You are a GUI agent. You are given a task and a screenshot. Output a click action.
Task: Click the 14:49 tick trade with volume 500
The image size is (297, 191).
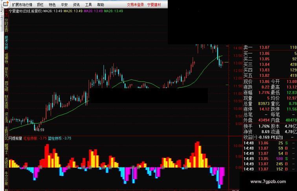click(270, 159)
